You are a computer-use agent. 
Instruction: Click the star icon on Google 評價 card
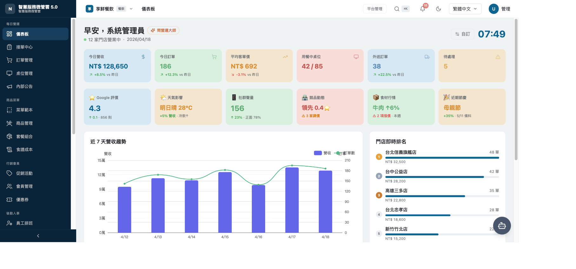pos(92,97)
